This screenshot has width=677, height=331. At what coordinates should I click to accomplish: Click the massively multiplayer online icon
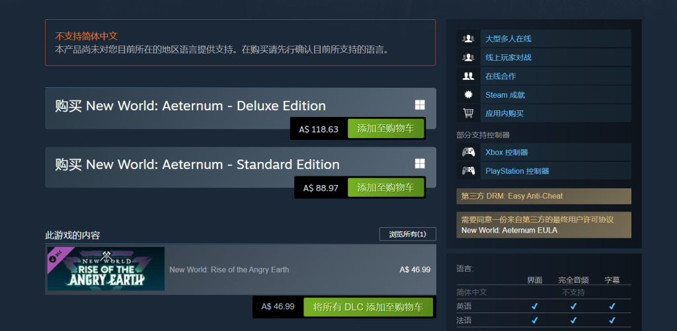click(x=468, y=39)
